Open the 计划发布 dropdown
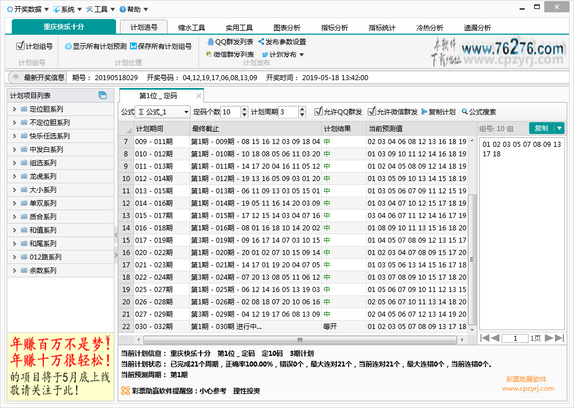Viewport: 574px width, 408px height. [x=283, y=54]
